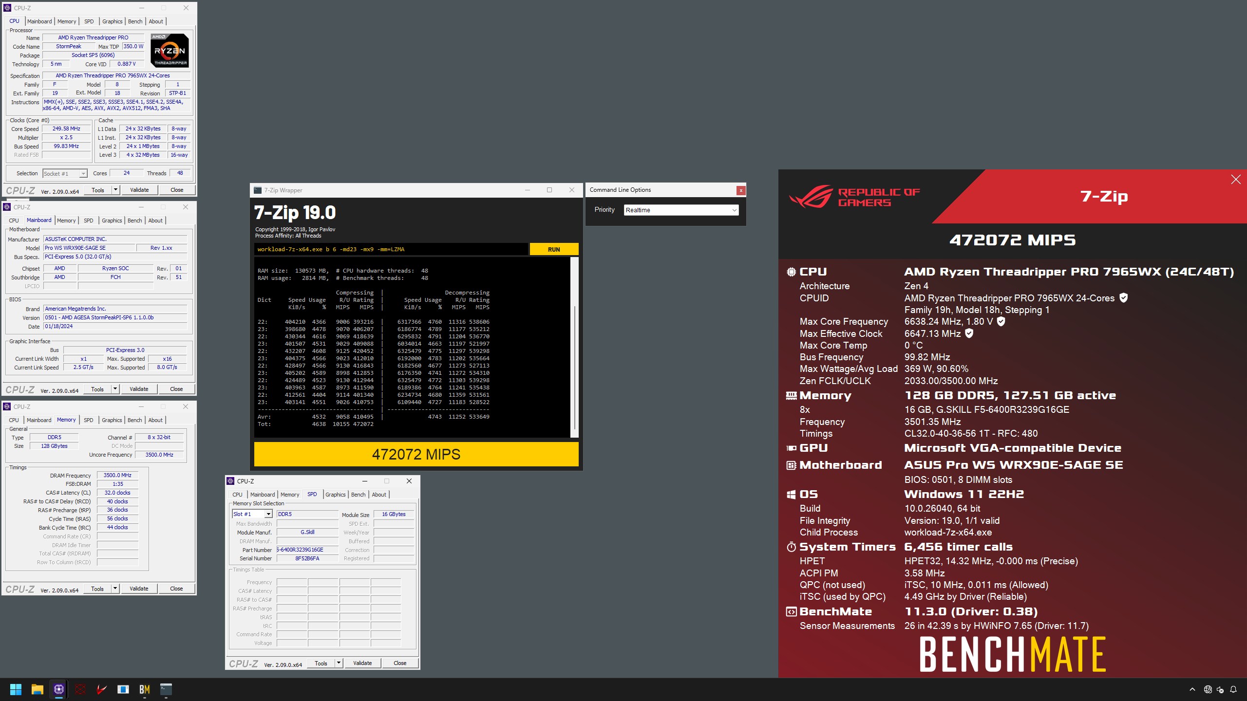Select the Memory tab in the SPD CPU-Z window
Screen dimensions: 1247x701
coord(290,495)
